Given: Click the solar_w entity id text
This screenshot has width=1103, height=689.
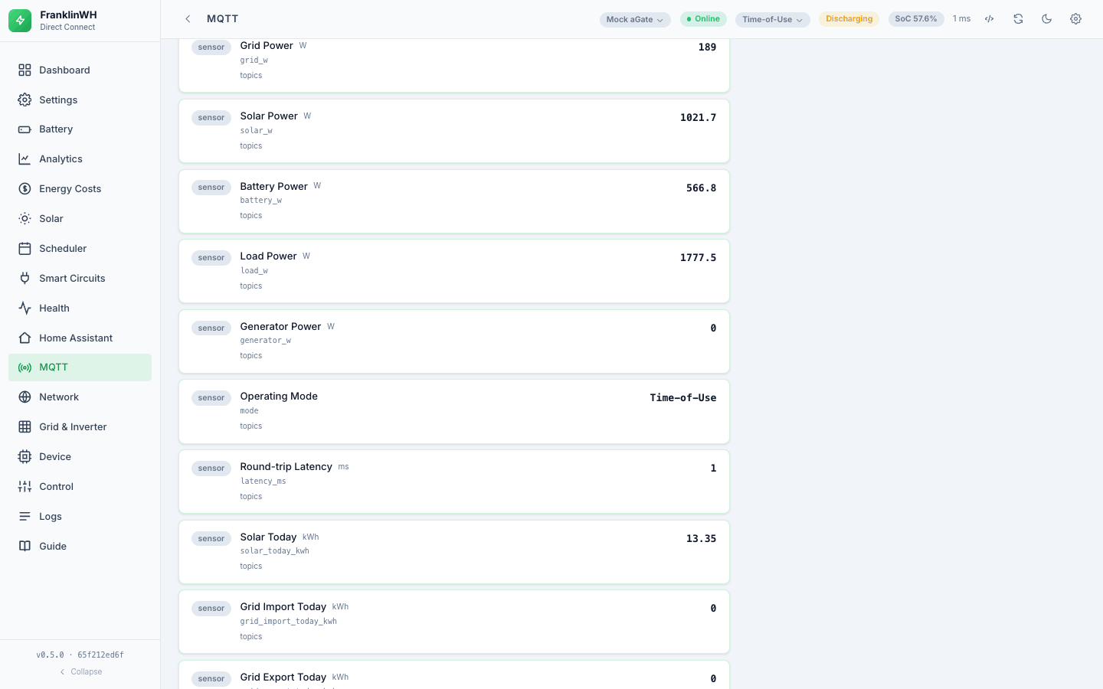Looking at the screenshot, I should pyautogui.click(x=257, y=131).
